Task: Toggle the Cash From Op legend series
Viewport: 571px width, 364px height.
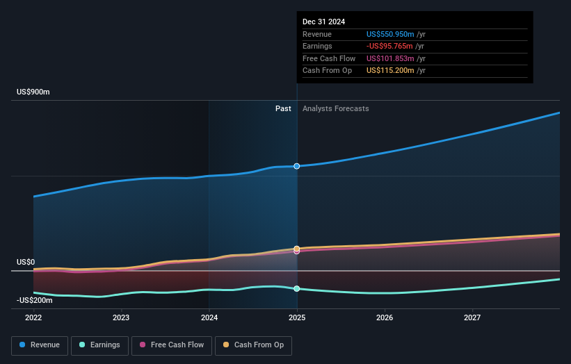Action: pos(253,345)
